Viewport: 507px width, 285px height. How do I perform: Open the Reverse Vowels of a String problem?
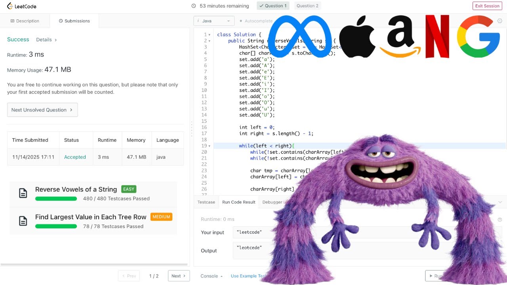click(x=76, y=189)
